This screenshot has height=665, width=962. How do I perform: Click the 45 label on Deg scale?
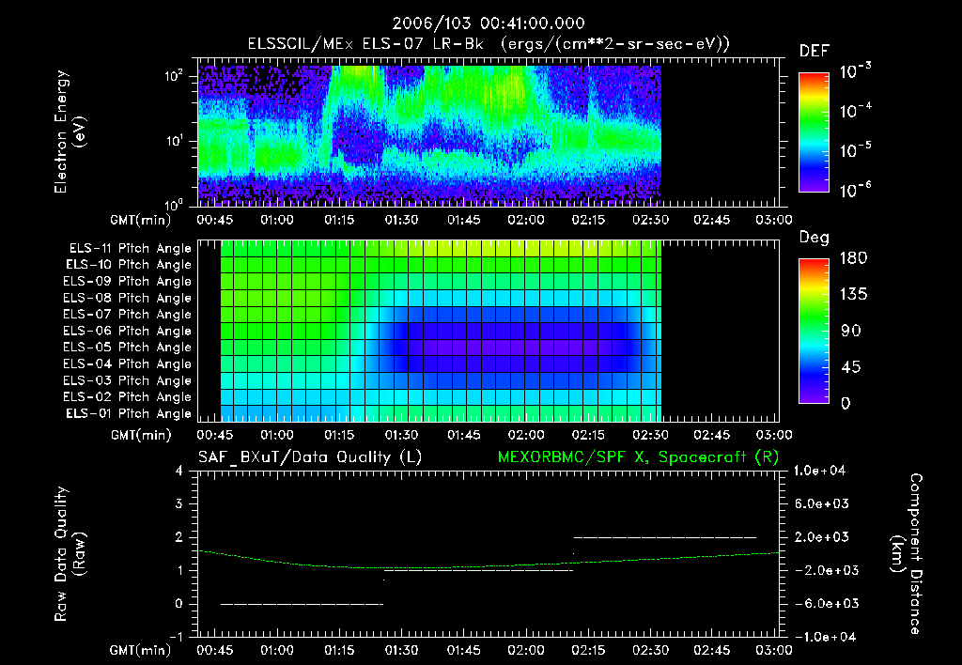(x=851, y=367)
